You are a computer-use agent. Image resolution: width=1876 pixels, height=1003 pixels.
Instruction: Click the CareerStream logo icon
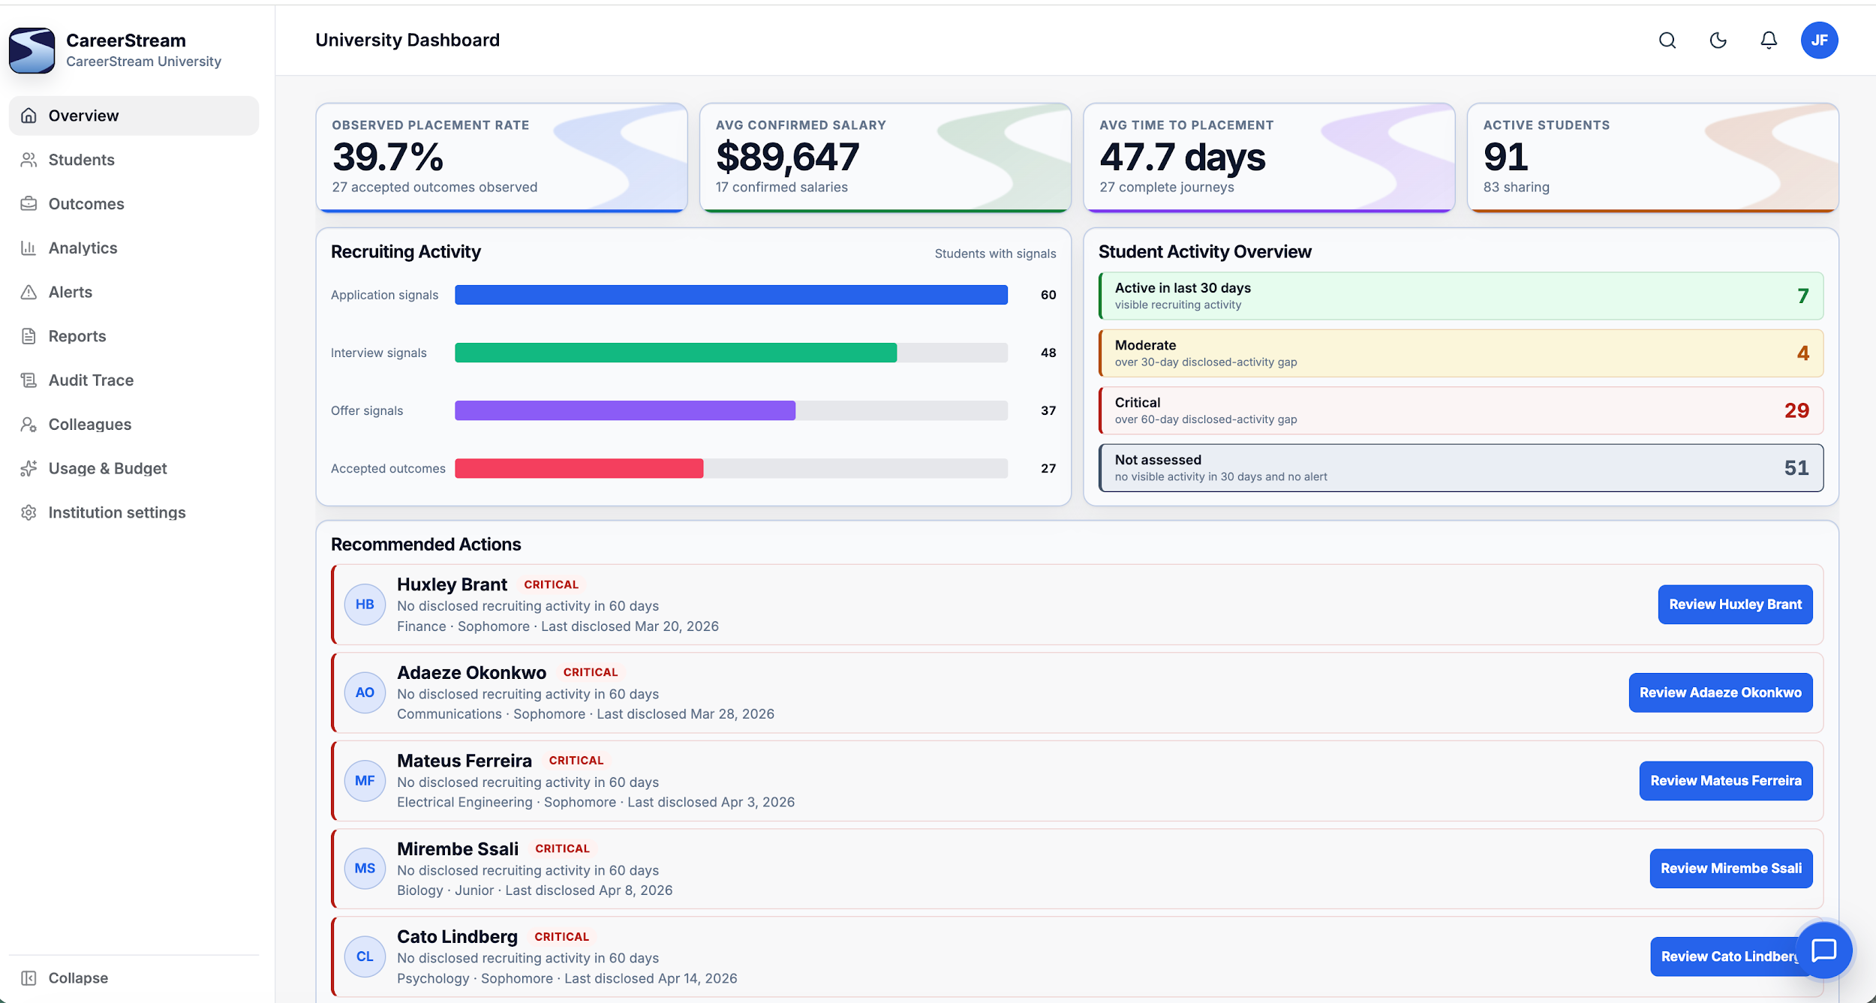(32, 50)
